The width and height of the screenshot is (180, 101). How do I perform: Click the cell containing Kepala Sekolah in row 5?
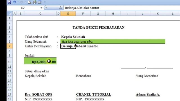tap(73, 37)
